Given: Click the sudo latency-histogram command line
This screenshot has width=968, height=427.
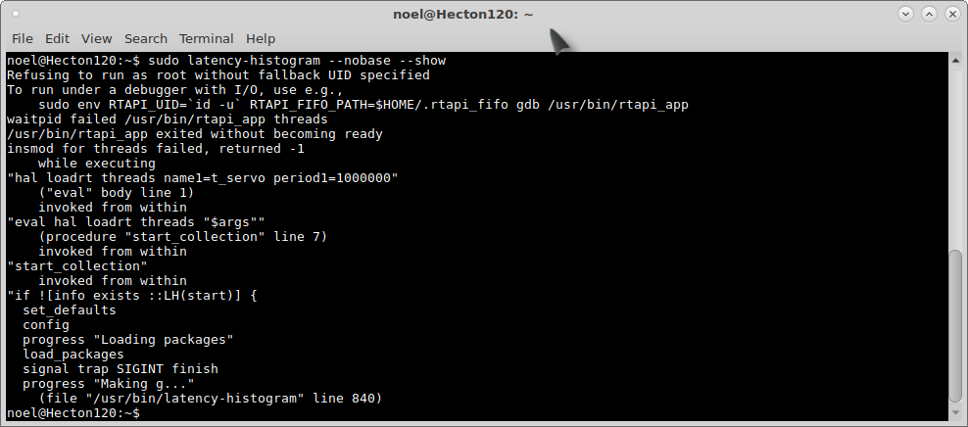Looking at the screenshot, I should point(294,61).
